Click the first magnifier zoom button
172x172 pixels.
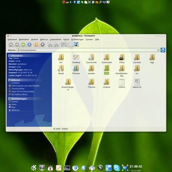coord(50,45)
